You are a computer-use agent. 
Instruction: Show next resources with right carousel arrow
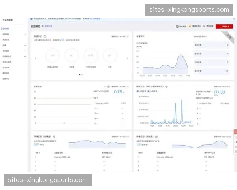(x=127, y=59)
